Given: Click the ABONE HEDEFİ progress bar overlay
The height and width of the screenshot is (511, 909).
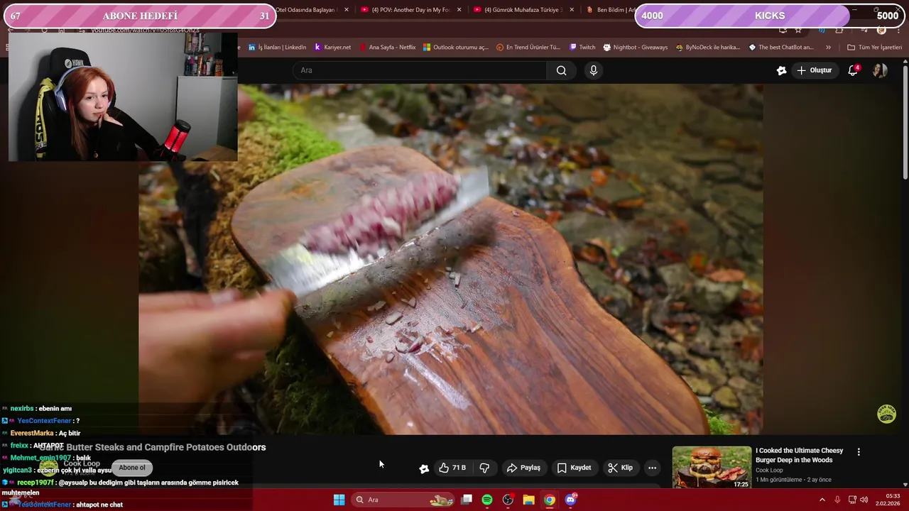Looking at the screenshot, I should [140, 16].
